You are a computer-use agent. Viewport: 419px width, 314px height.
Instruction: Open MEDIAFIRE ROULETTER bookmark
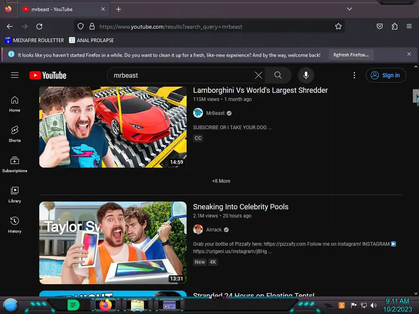point(34,40)
